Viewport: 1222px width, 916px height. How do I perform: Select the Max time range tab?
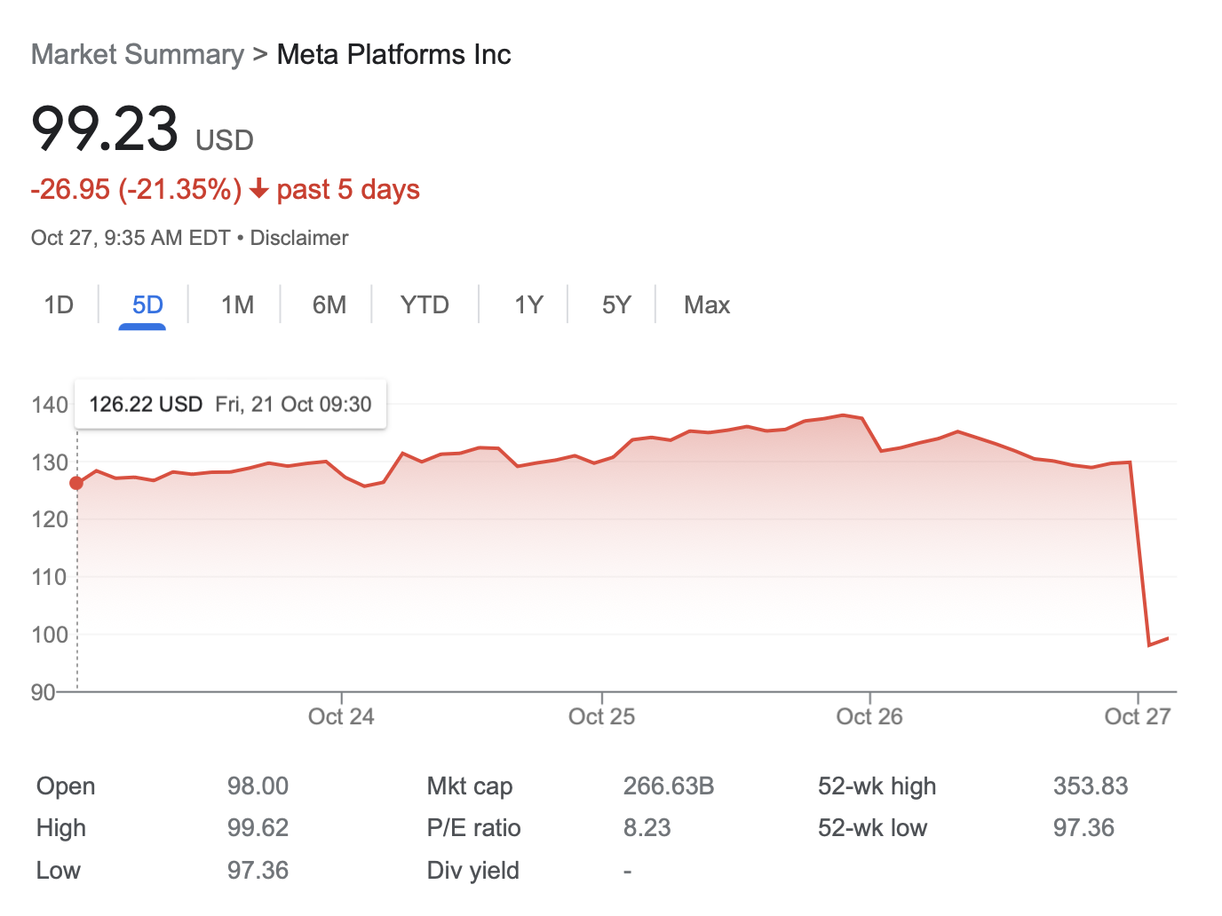point(707,305)
